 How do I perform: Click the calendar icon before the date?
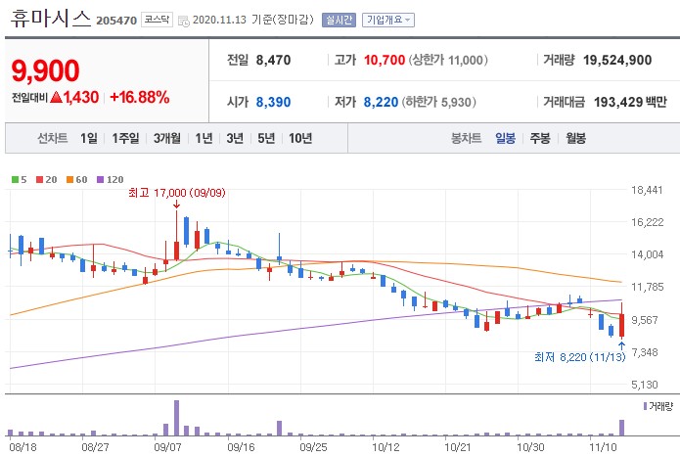click(x=184, y=21)
